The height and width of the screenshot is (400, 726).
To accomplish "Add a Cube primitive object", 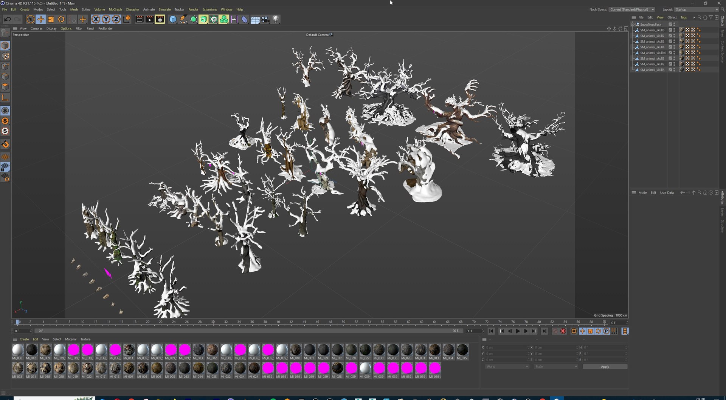I will click(173, 19).
